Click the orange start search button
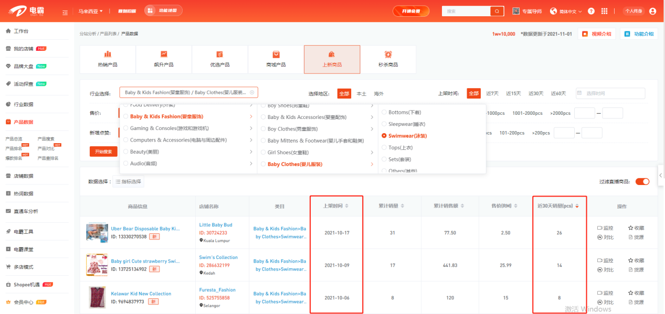Viewport: 665px width, 314px height. click(103, 151)
